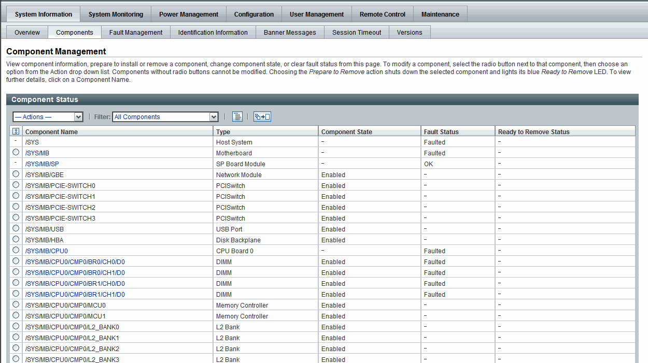Image resolution: width=648 pixels, height=363 pixels.
Task: Open the User Management tab
Action: click(x=317, y=14)
